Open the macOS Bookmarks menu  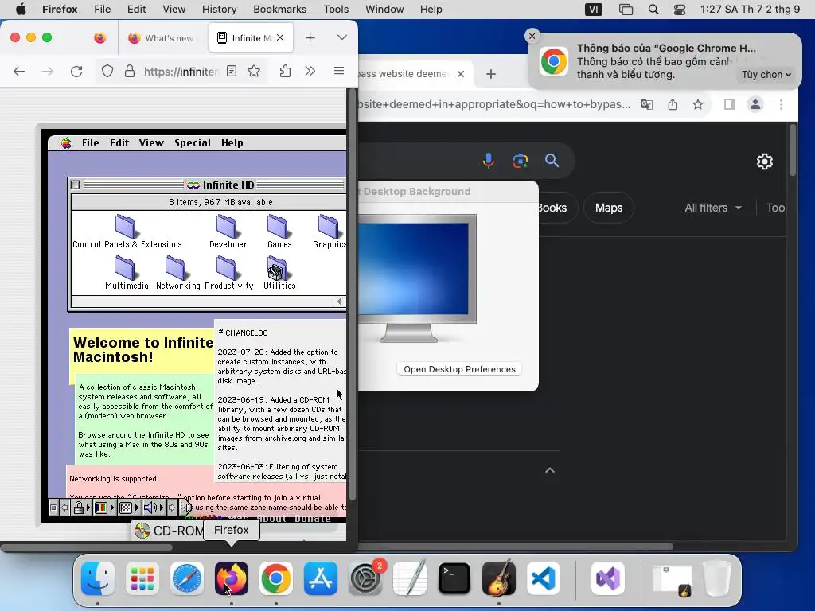click(279, 10)
